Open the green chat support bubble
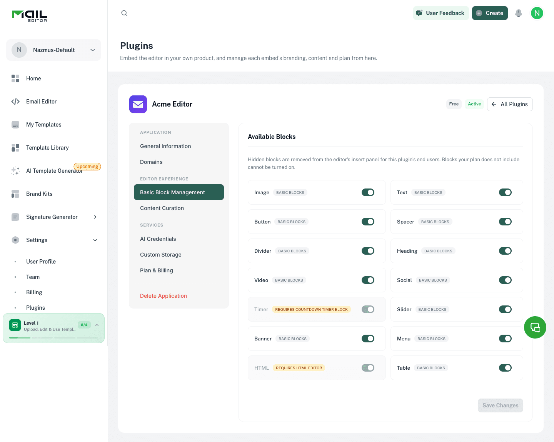The image size is (554, 442). 535,327
